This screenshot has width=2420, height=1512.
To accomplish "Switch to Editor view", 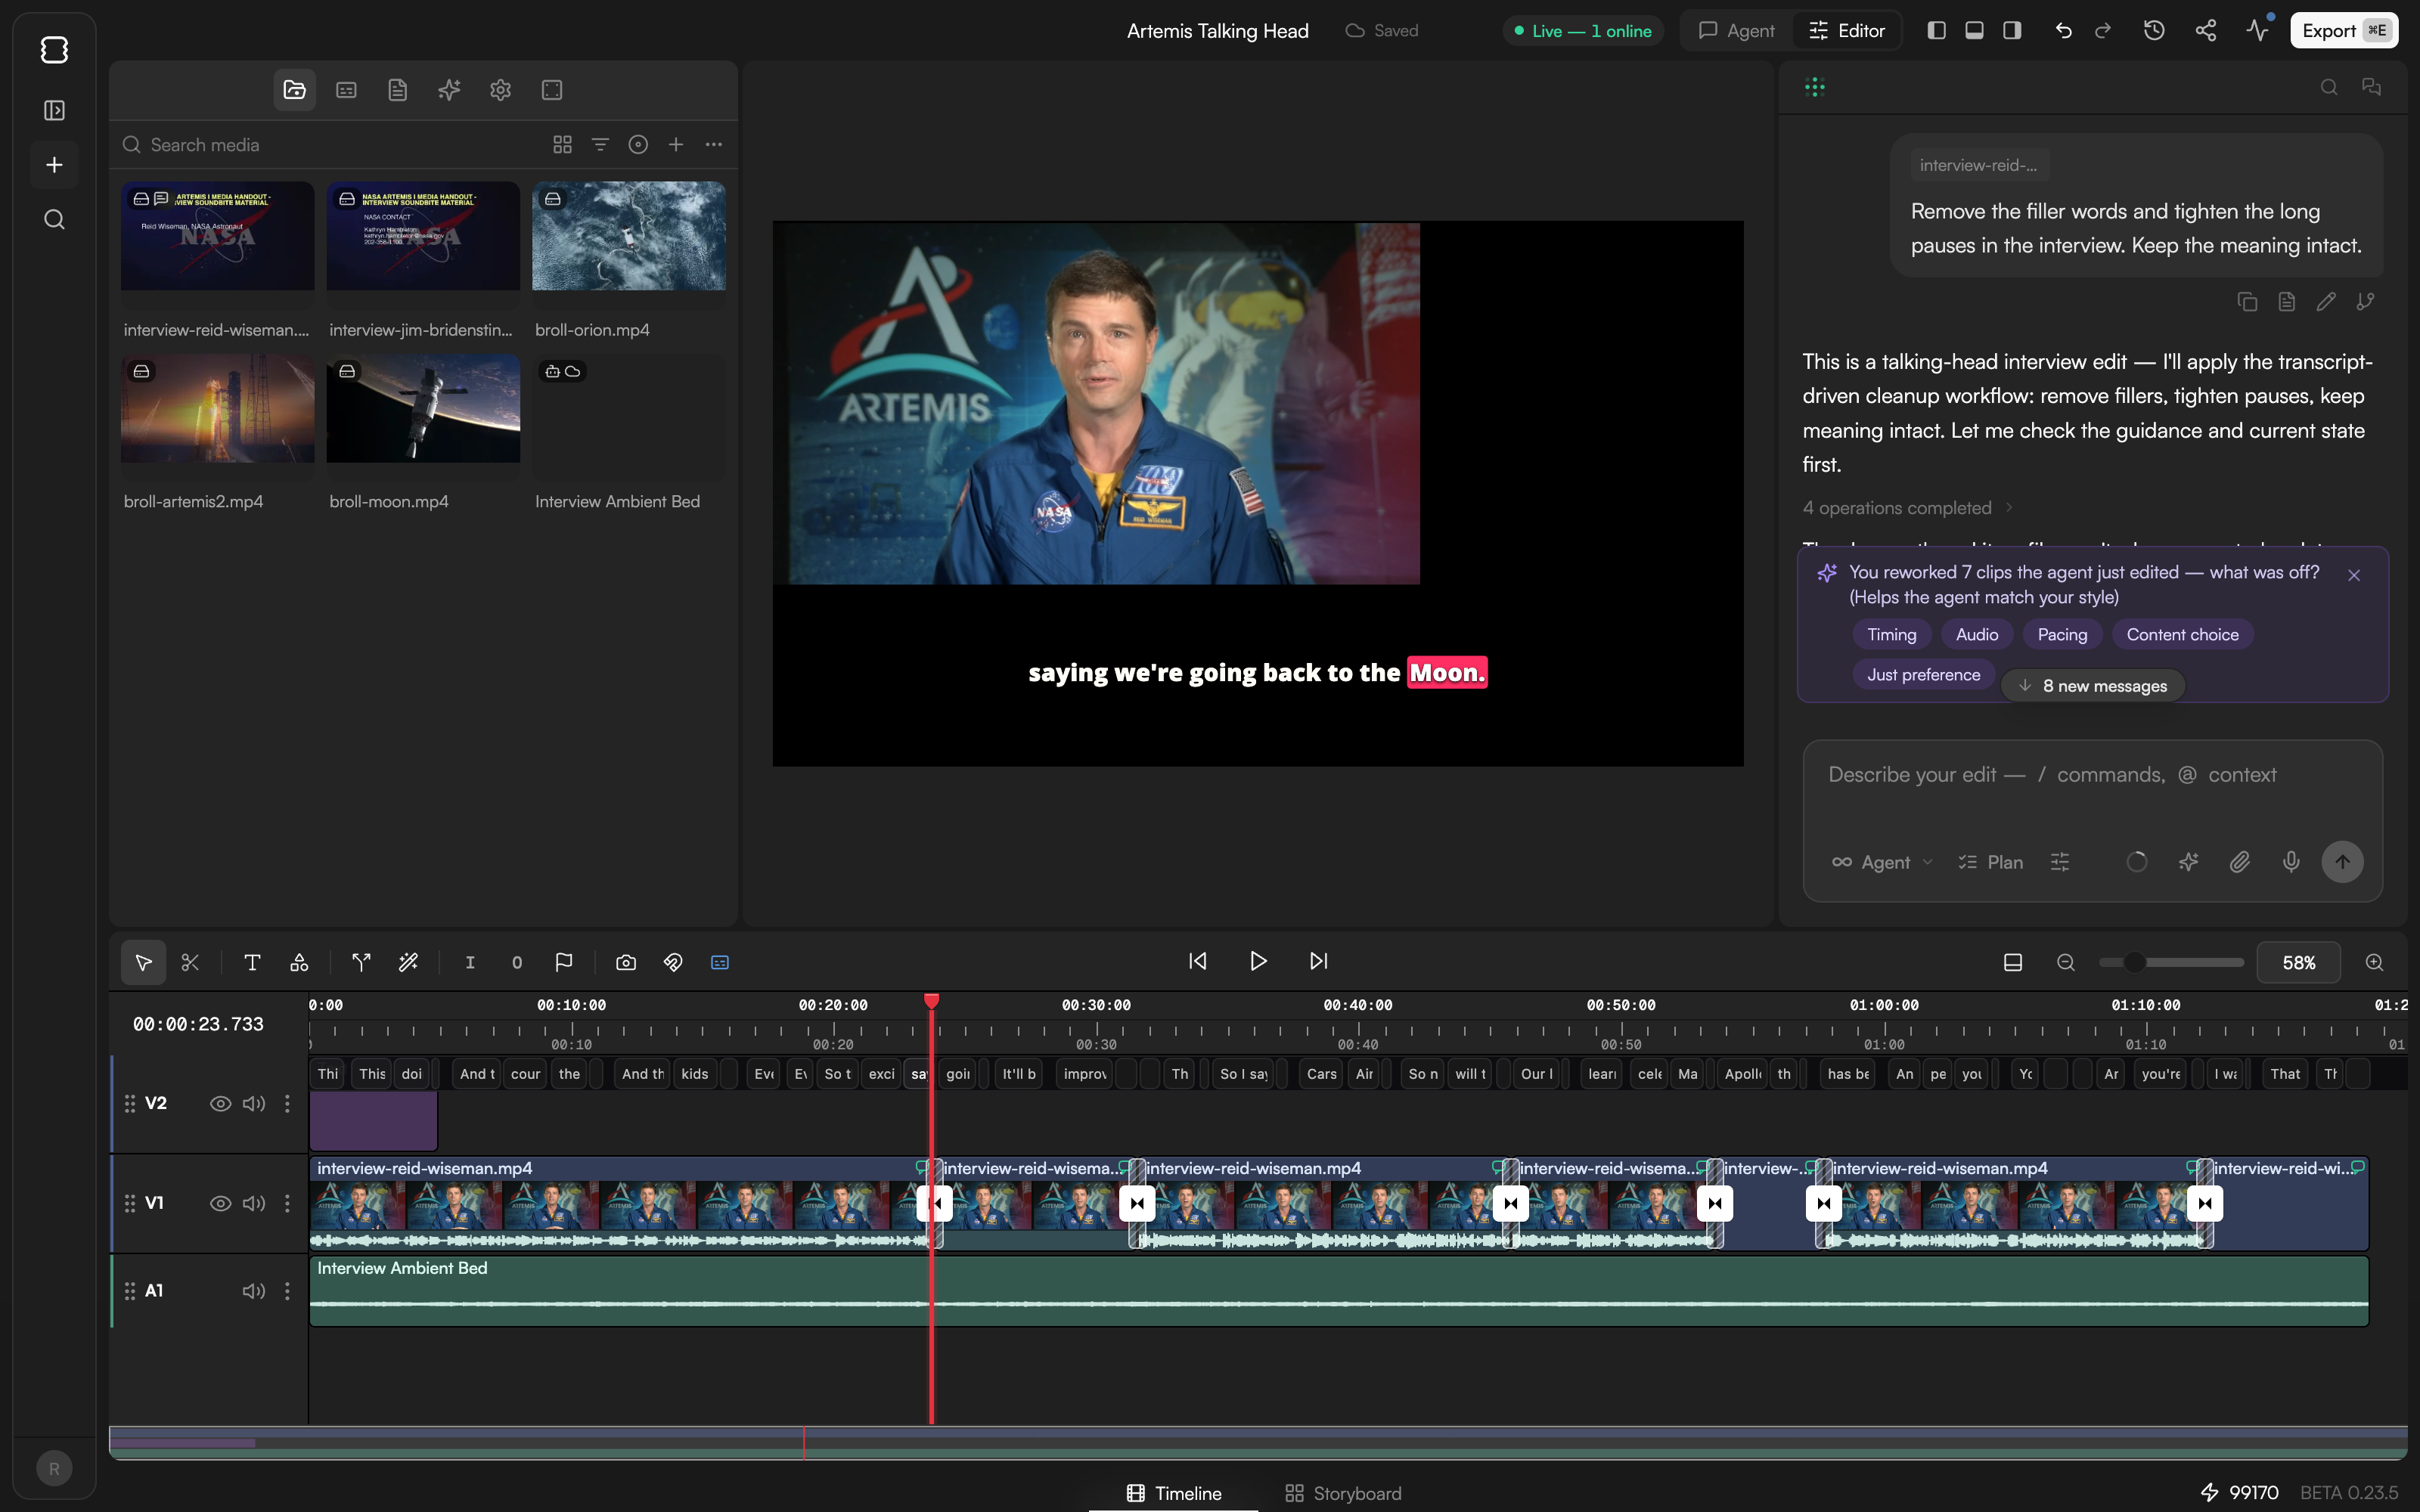I will click(1847, 31).
